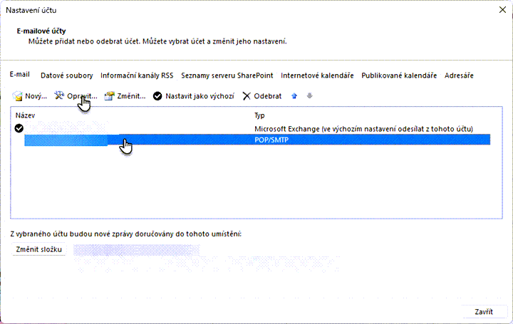Click the Název column header
Screen dimensions: 513x324
click(x=26, y=115)
